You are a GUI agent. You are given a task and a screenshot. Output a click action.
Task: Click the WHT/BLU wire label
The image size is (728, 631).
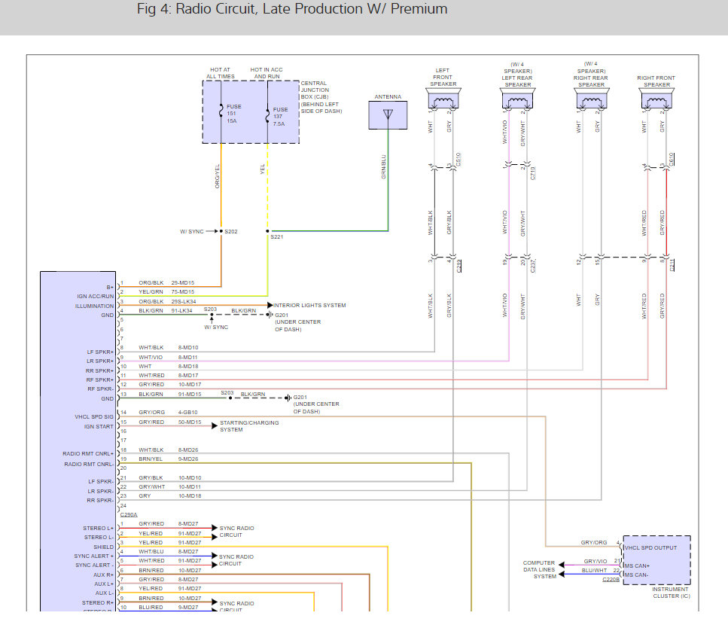coord(151,552)
